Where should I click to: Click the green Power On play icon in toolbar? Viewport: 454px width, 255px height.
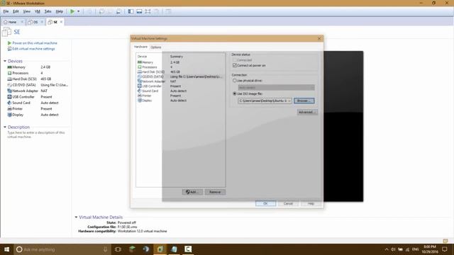tap(72, 11)
